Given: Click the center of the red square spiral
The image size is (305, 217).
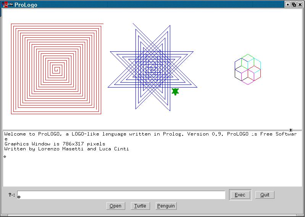Looking at the screenshot, I should [56, 69].
